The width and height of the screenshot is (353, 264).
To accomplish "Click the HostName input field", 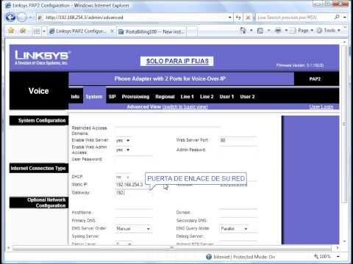I will [134, 213].
